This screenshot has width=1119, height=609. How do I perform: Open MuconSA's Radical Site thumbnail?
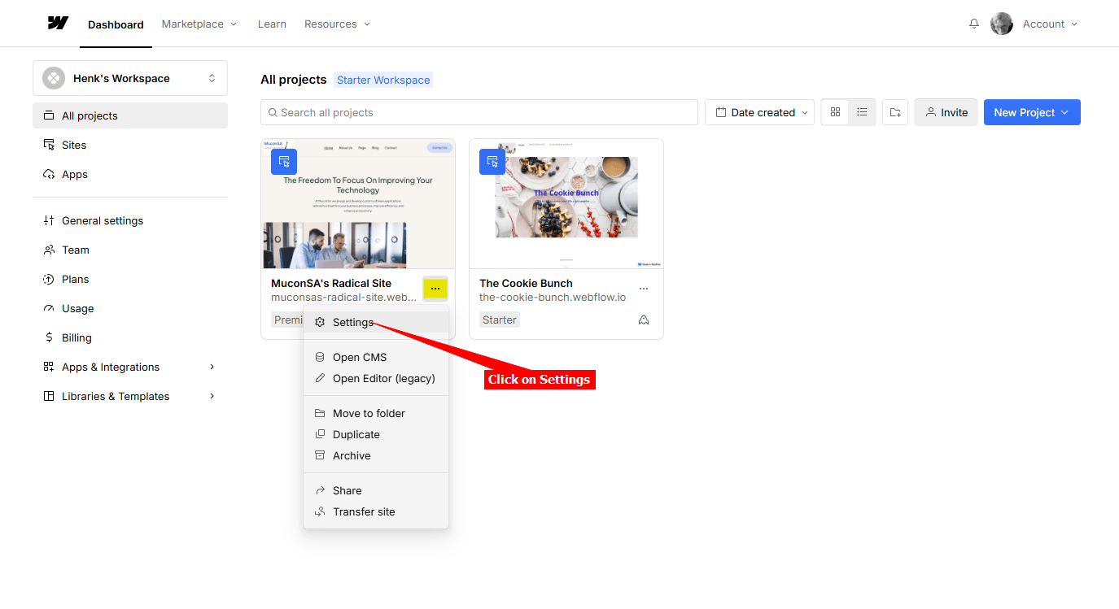tap(358, 203)
